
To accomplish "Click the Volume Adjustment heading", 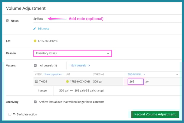I will 26,8.
